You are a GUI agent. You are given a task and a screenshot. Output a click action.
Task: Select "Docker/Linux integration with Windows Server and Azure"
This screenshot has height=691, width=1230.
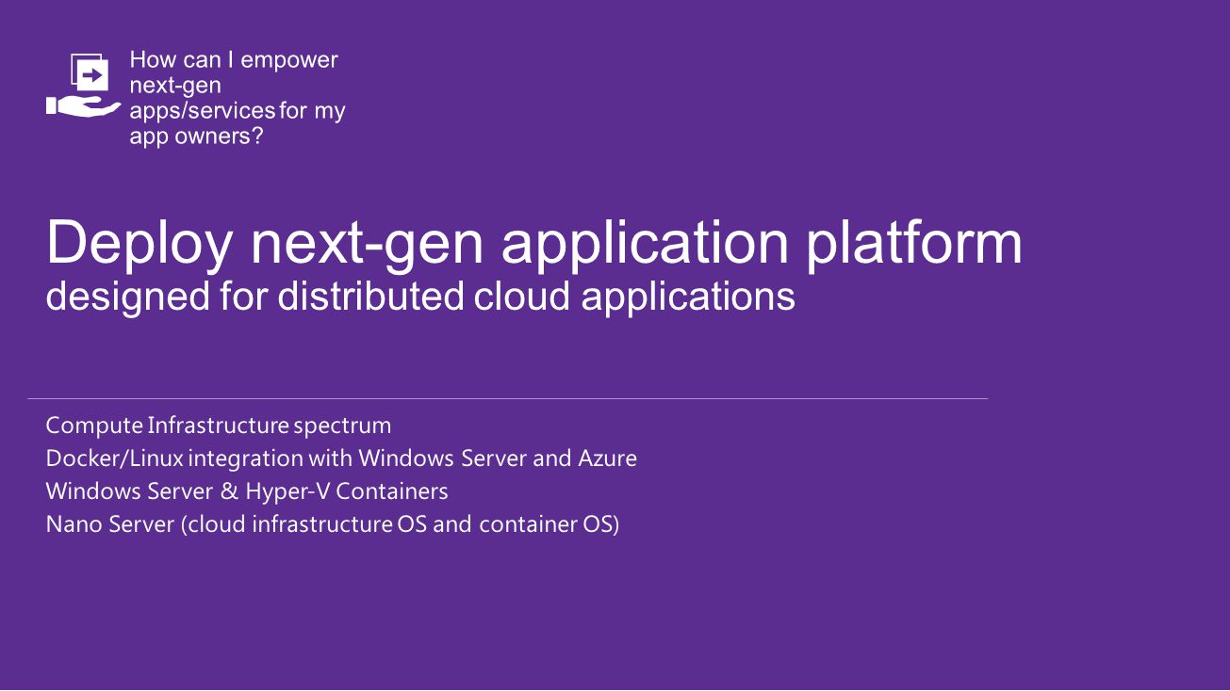[341, 458]
